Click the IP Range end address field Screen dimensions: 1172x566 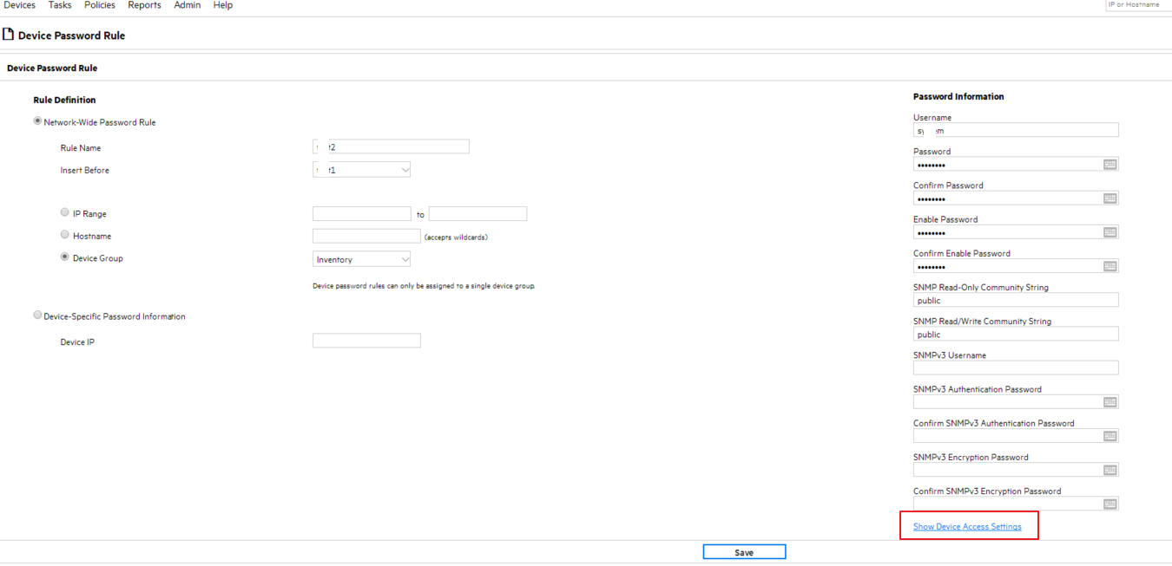477,214
